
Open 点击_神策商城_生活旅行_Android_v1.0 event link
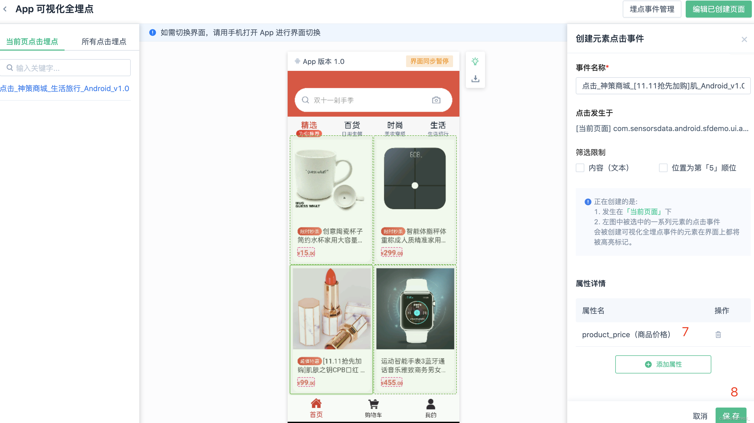(x=65, y=88)
